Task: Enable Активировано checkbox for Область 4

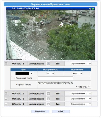Action: (48, 104)
